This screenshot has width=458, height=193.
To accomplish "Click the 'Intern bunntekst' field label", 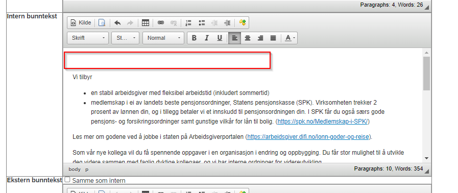I will click(x=32, y=16).
